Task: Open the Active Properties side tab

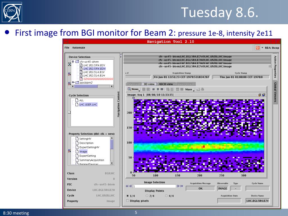Action: pyautogui.click(x=275, y=66)
